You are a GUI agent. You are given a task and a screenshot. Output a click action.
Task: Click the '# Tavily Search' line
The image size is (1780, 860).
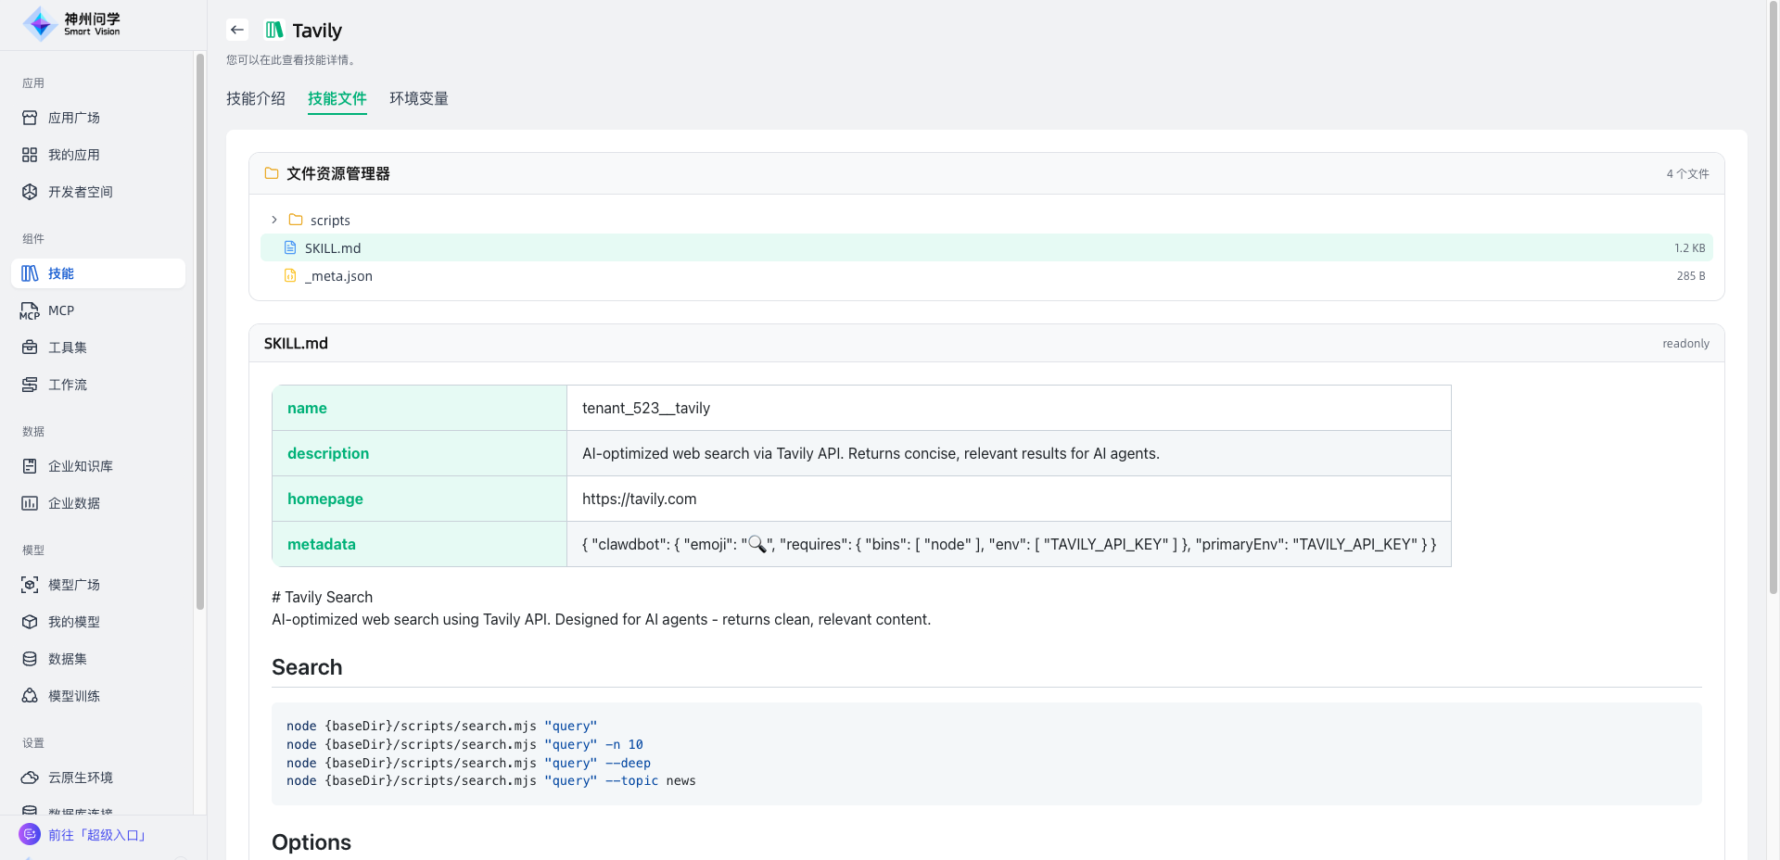tap(322, 597)
